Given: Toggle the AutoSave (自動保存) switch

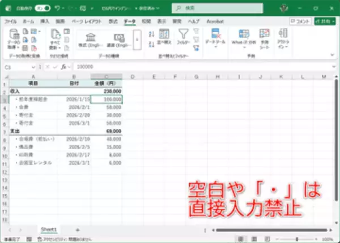Looking at the screenshot, I should tap(42, 8).
